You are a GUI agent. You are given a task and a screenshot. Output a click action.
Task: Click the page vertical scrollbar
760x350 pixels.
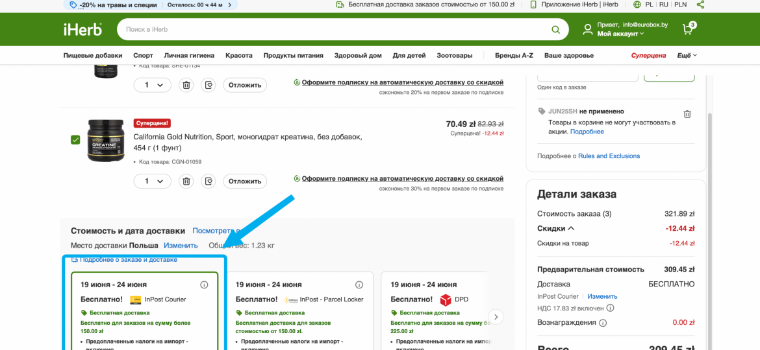click(x=709, y=232)
